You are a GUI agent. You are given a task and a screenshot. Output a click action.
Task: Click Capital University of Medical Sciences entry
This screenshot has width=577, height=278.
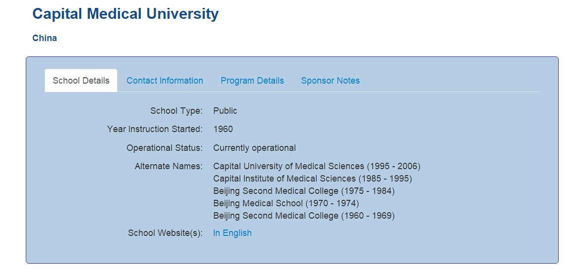(x=316, y=166)
